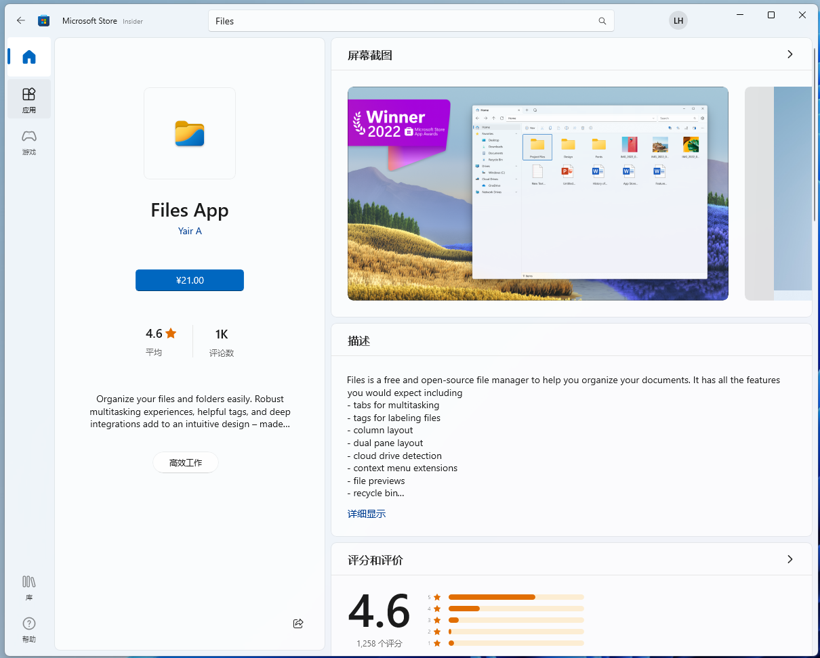Click the 5-star rating bar
820x658 pixels.
(516, 597)
